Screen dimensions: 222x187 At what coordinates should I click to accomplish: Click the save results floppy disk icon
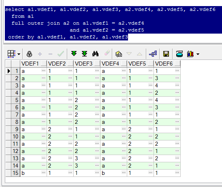tap(166, 54)
